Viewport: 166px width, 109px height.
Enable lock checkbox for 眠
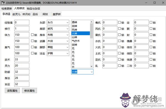tap(151, 29)
